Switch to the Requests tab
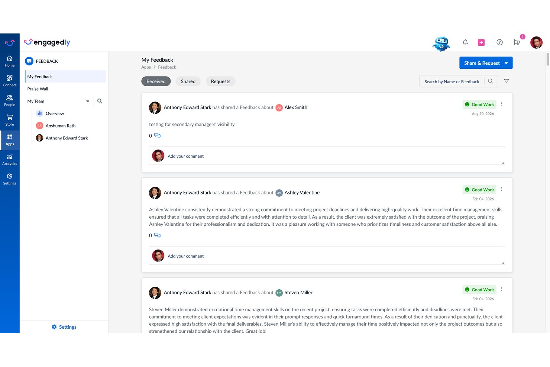The width and height of the screenshot is (550, 367). coord(220,81)
